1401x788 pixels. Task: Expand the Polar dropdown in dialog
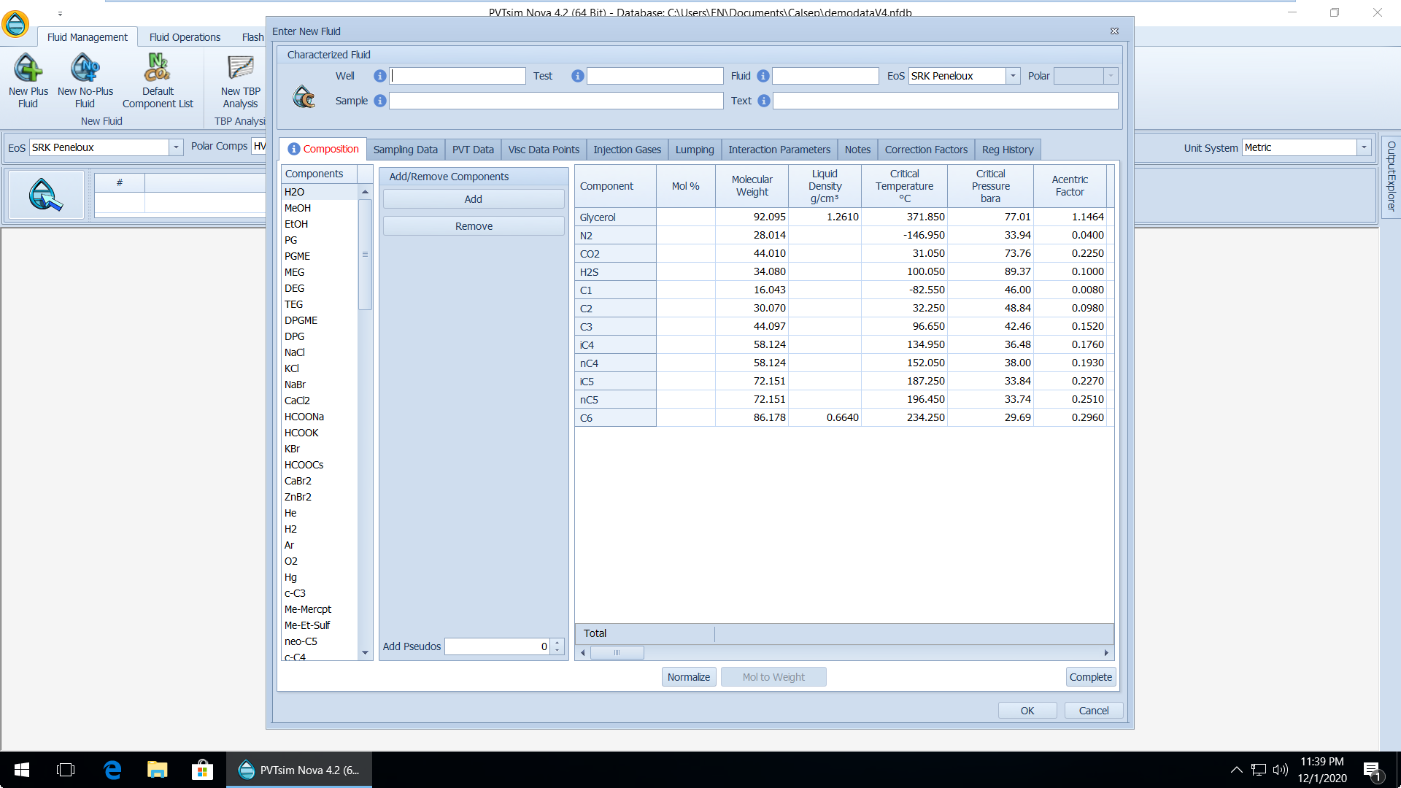click(x=1111, y=76)
